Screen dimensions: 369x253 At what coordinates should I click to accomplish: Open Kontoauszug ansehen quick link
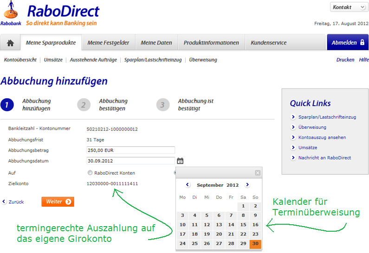tap(322, 138)
